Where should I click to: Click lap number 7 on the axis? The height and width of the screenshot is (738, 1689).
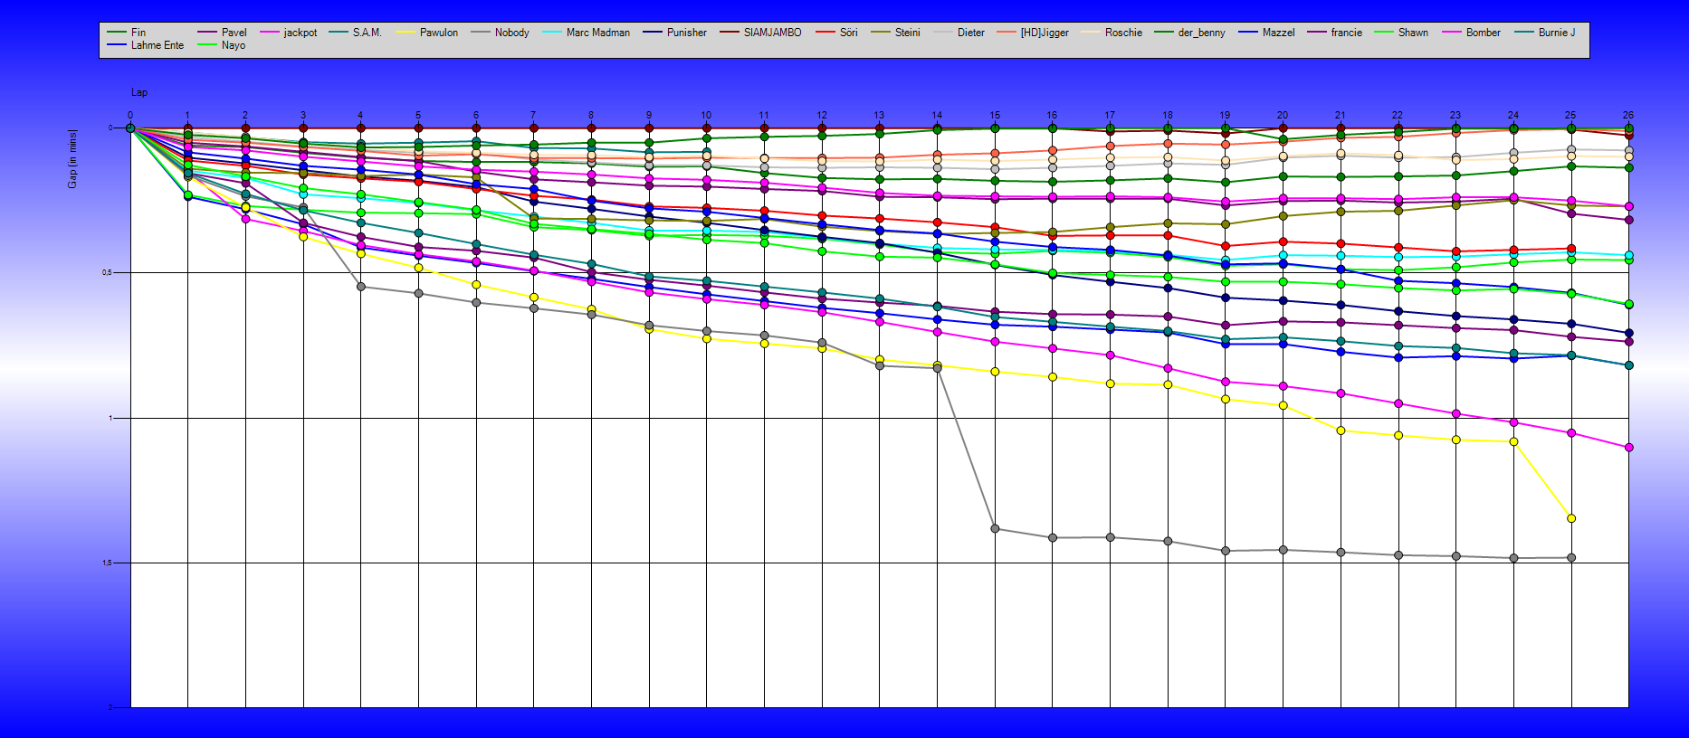(533, 116)
